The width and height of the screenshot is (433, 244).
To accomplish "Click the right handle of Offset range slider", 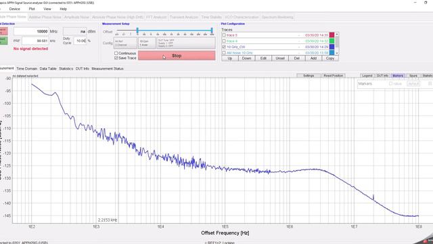I will [x=212, y=30].
